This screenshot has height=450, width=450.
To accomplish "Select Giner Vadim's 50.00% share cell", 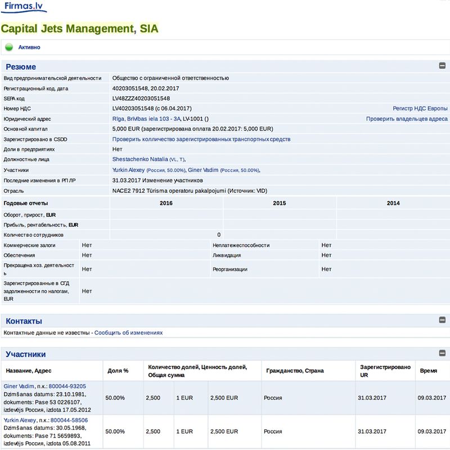I will click(x=115, y=398).
